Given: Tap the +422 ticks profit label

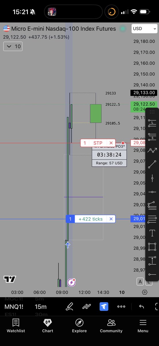Looking at the screenshot, I should [x=91, y=219].
